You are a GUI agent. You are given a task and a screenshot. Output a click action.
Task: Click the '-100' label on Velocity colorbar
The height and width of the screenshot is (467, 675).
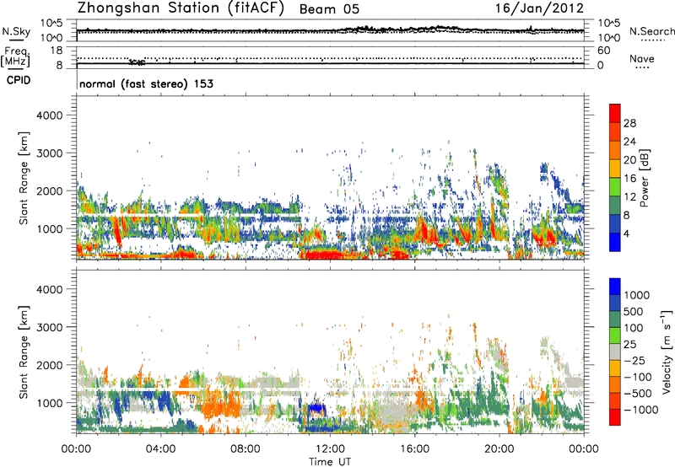tap(638, 377)
